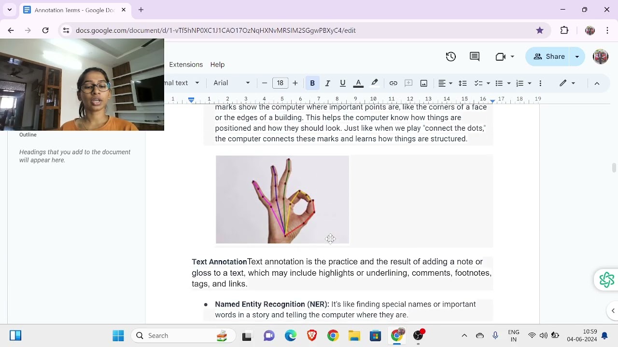Screen dimensions: 618x347
Task: Open the highlight color picker
Action: click(x=375, y=83)
